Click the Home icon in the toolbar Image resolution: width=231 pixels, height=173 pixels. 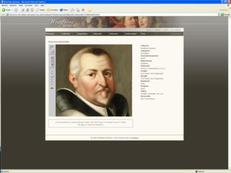point(32,10)
